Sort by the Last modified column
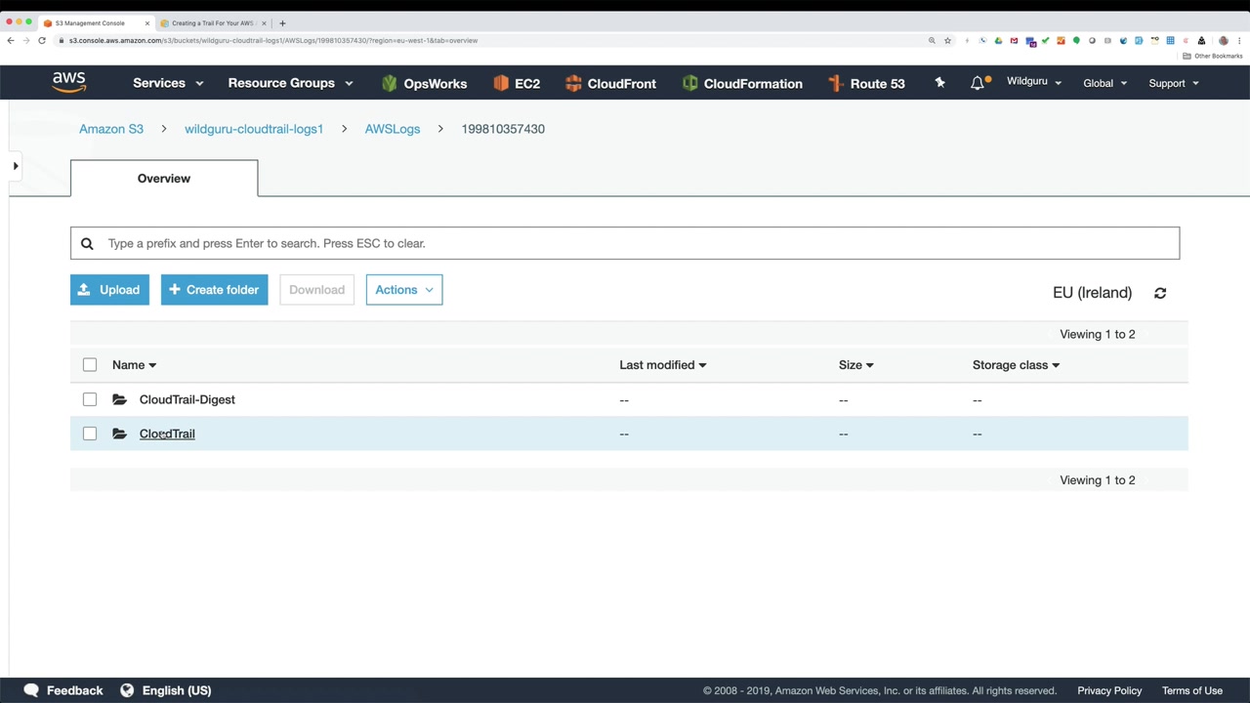The image size is (1250, 703). (x=662, y=365)
